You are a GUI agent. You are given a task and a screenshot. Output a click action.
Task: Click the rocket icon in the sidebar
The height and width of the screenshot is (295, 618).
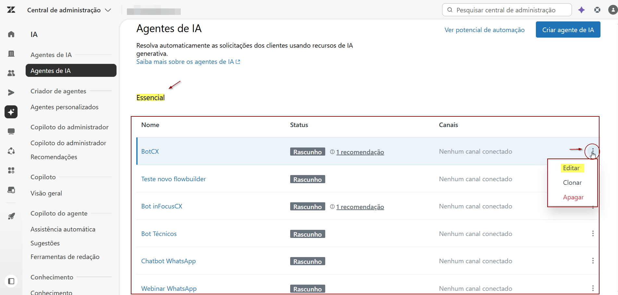pos(11,216)
